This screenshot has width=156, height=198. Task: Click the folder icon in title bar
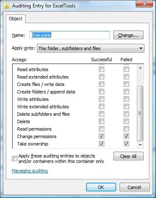click(x=6, y=6)
